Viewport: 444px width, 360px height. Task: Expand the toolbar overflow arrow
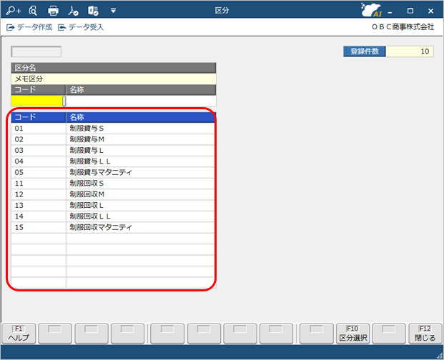pos(113,11)
